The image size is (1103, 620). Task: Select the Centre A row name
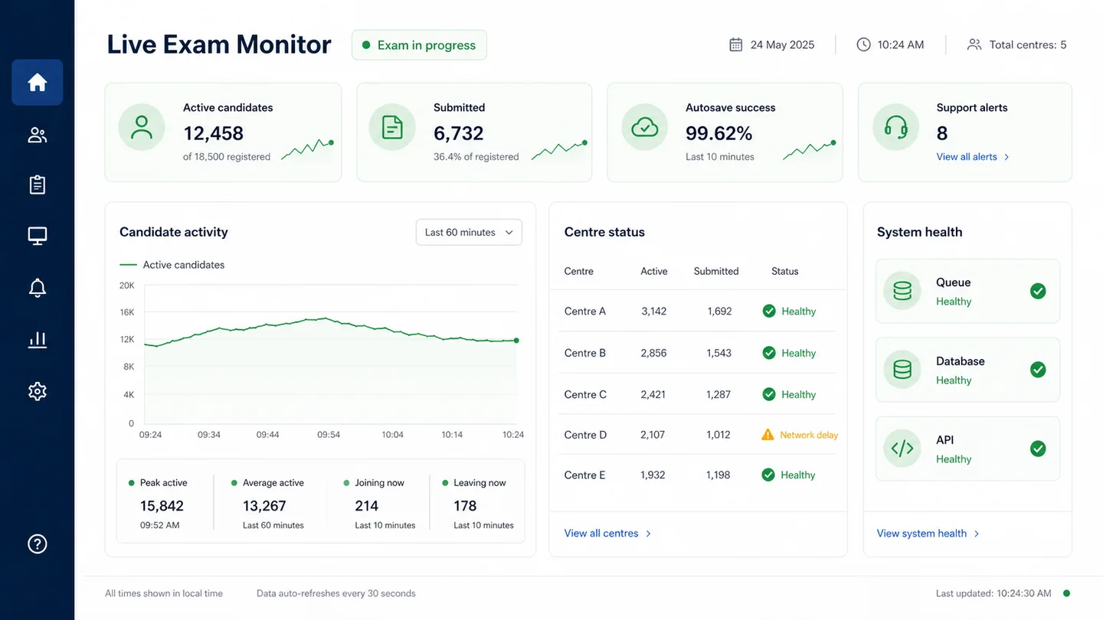coord(585,312)
